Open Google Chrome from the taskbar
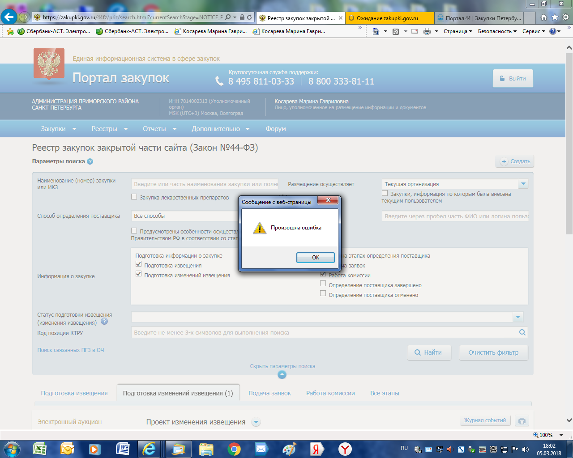 [x=234, y=449]
